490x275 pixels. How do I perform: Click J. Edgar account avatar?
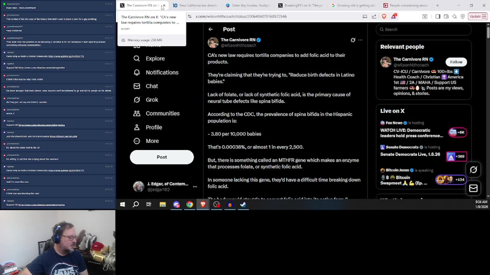pos(139,186)
